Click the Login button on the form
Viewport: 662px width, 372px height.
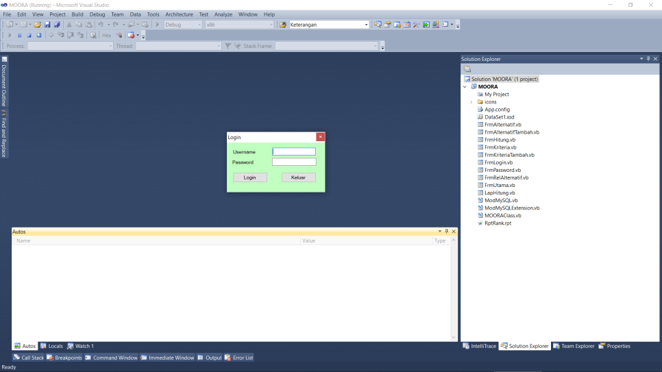point(249,177)
